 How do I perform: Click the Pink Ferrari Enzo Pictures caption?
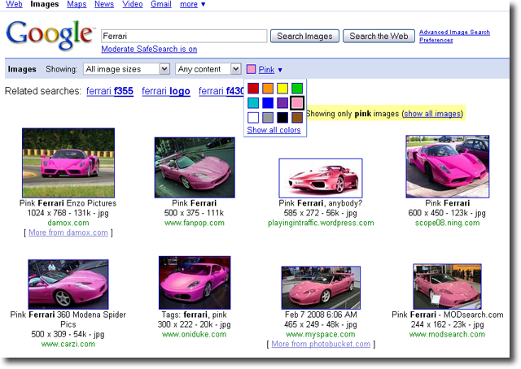point(68,203)
